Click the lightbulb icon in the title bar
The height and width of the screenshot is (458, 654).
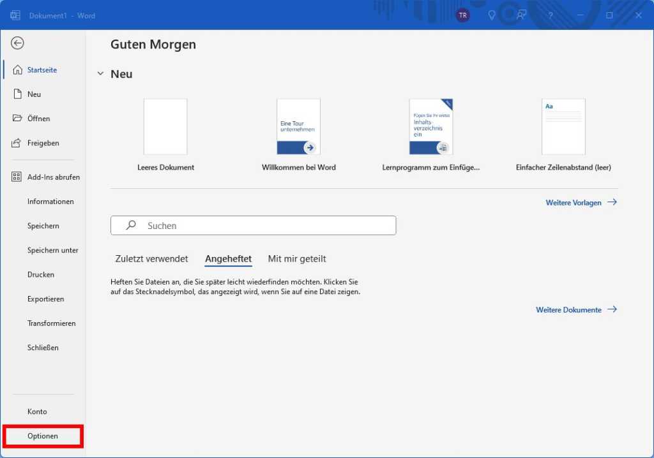click(491, 15)
